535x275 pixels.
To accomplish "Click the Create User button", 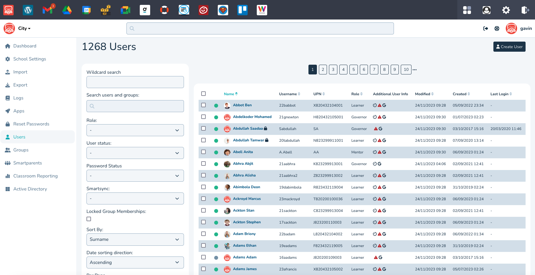I will pyautogui.click(x=509, y=47).
